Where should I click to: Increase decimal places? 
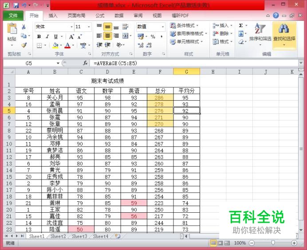pos(141,45)
